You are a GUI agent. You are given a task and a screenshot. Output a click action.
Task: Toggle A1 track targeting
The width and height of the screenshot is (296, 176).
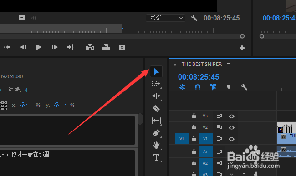[x=206, y=152]
